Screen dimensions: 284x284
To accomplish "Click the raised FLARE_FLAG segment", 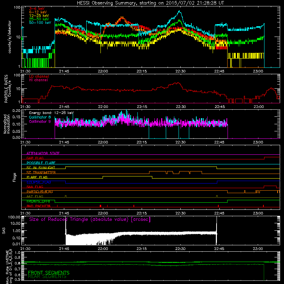I will click(x=127, y=176).
